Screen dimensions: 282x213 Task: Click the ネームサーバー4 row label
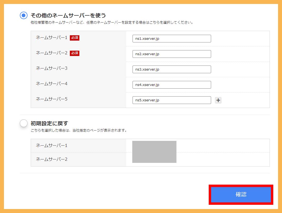tap(52, 84)
